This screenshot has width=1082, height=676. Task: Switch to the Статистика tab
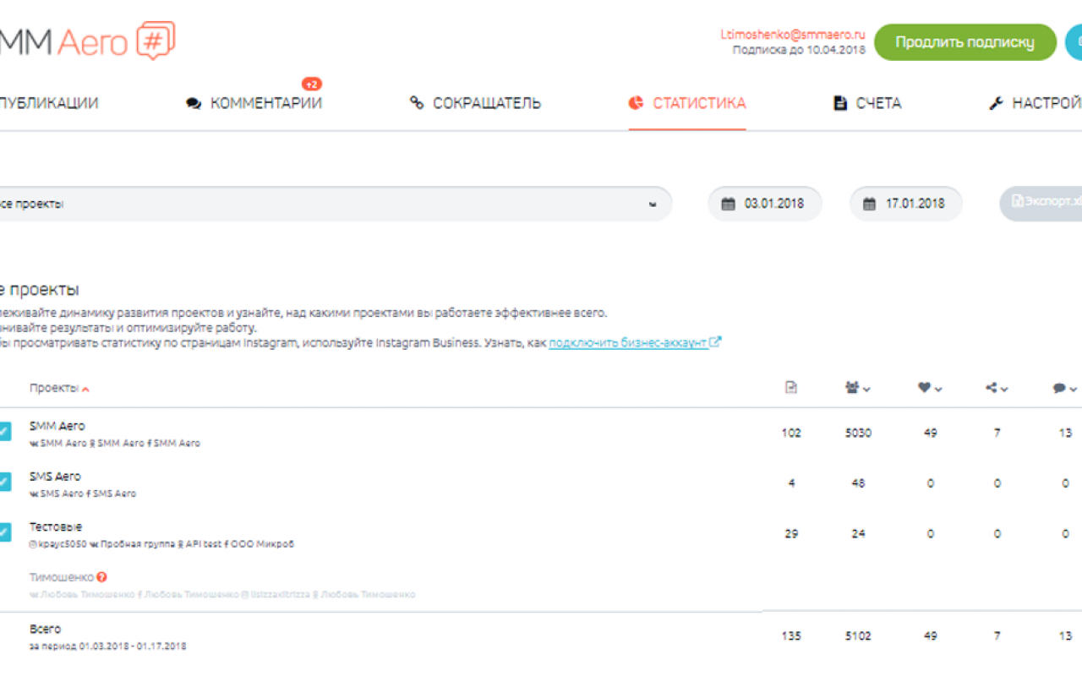click(687, 104)
